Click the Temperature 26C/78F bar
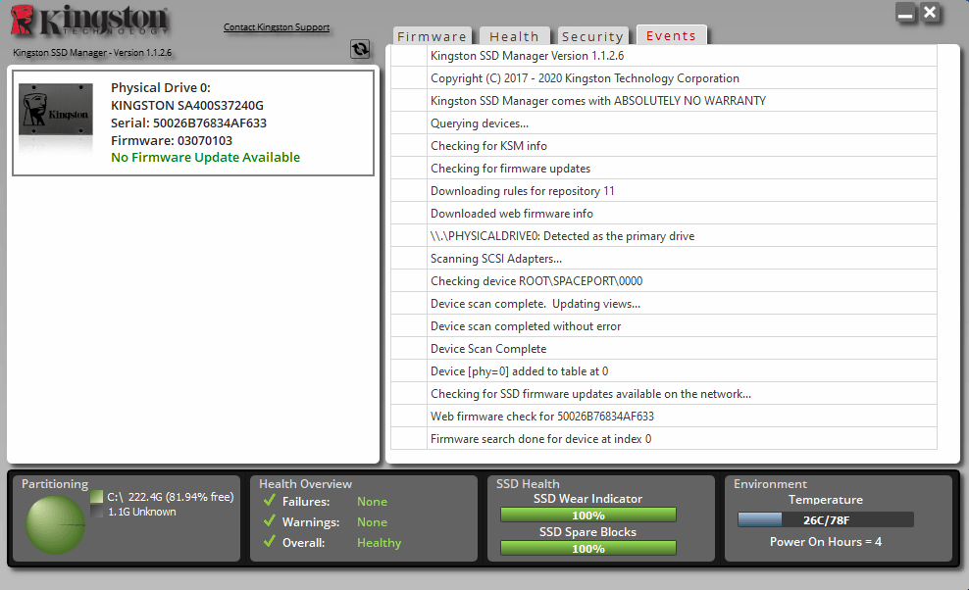Viewport: 969px width, 590px height. [826, 520]
